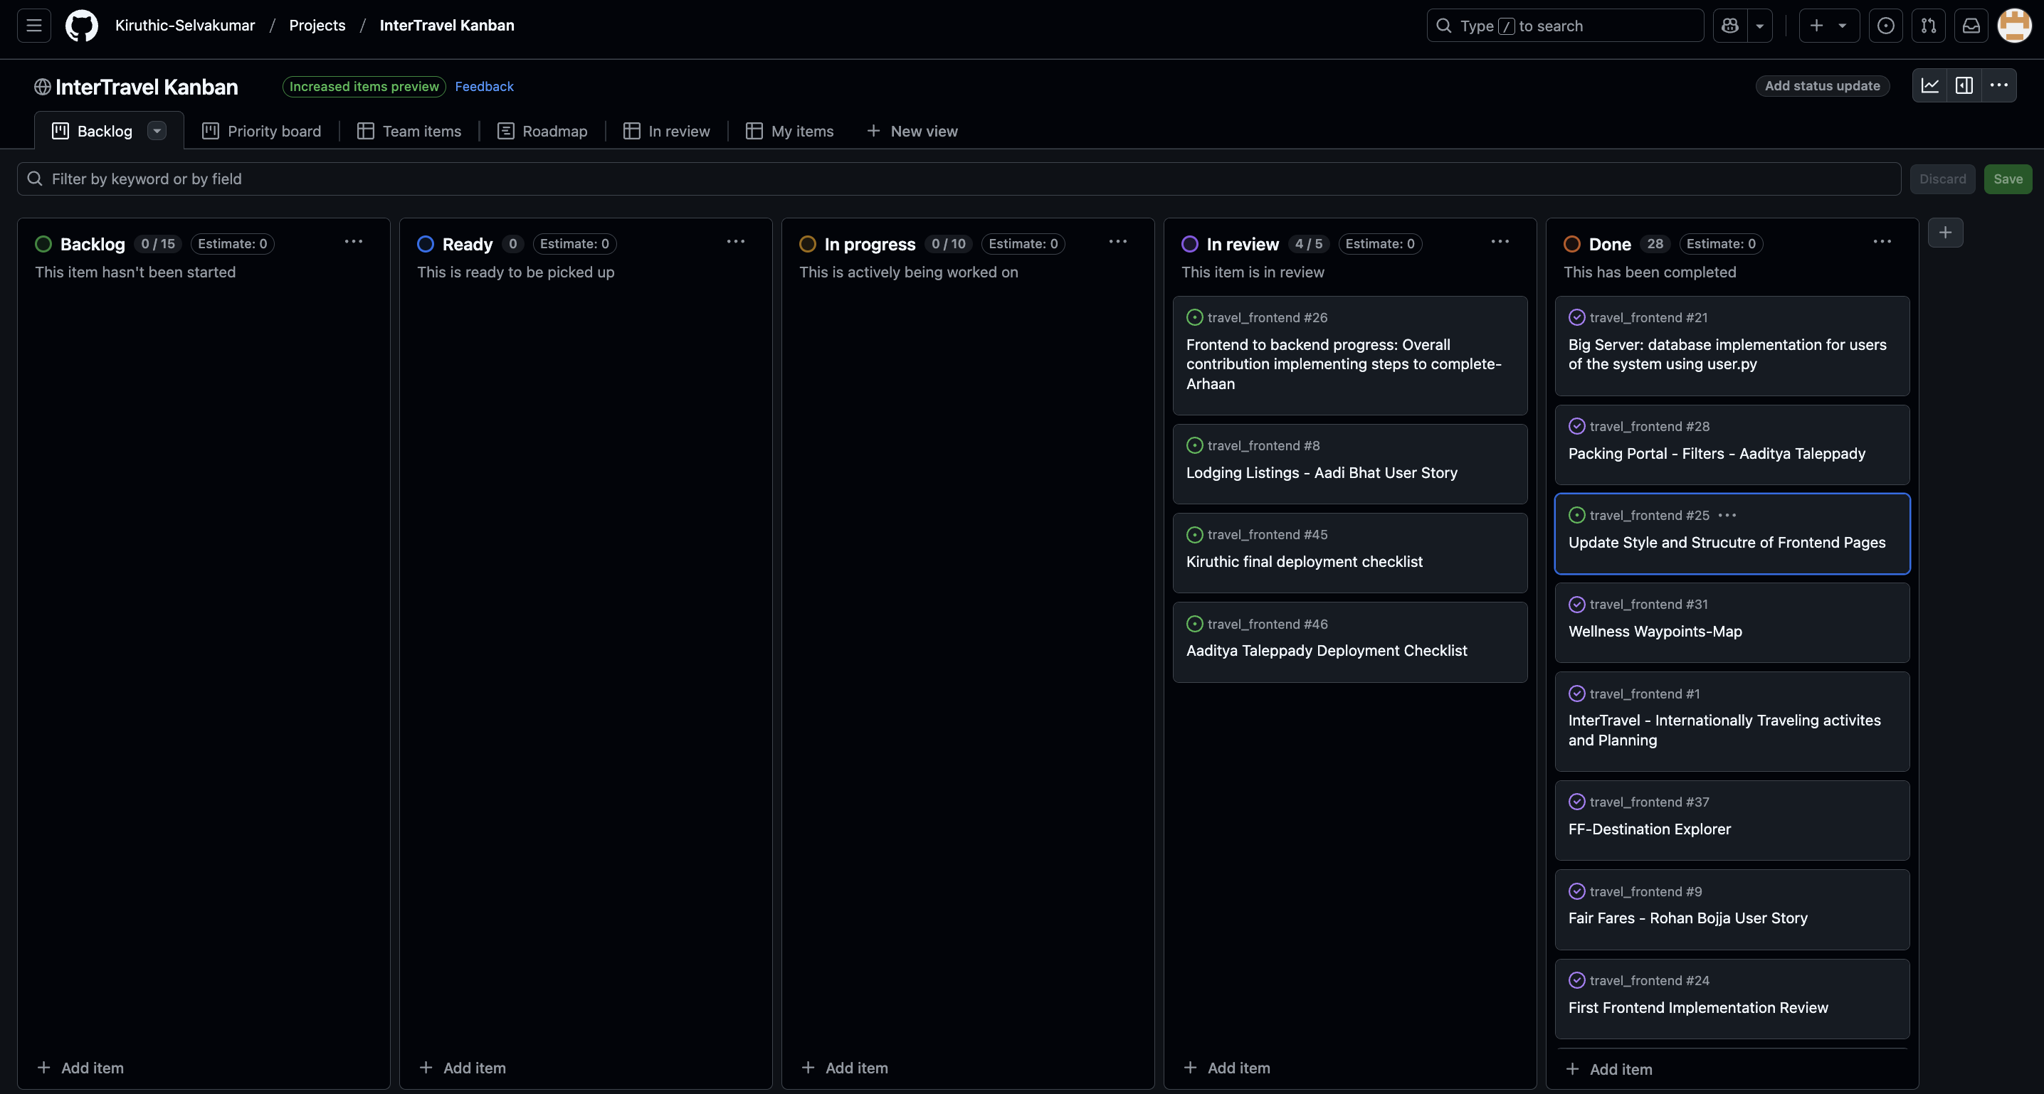This screenshot has width=2044, height=1094.
Task: Click closed issue icon on travel_frontend #31
Action: (1576, 604)
